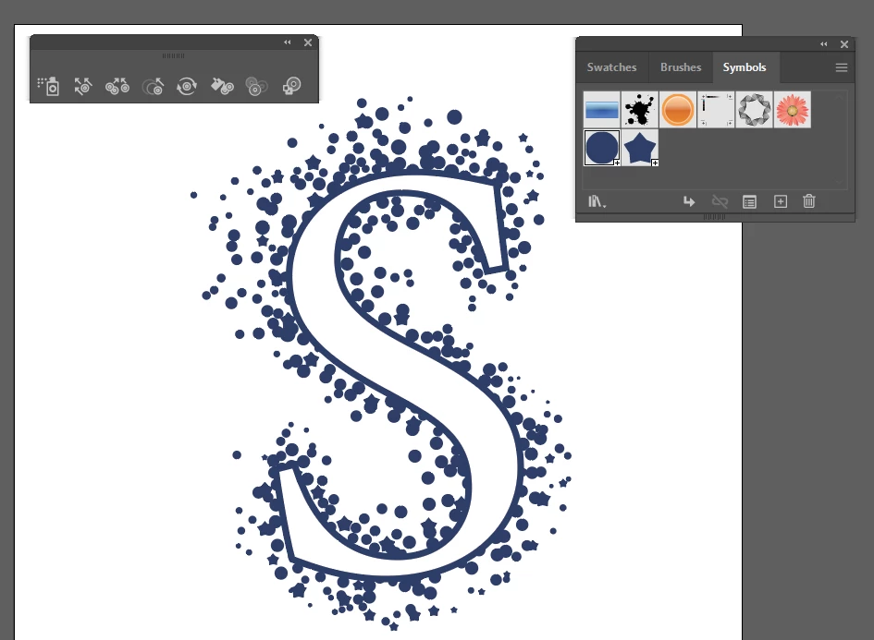Select the pink gerbera flower symbol

[792, 110]
